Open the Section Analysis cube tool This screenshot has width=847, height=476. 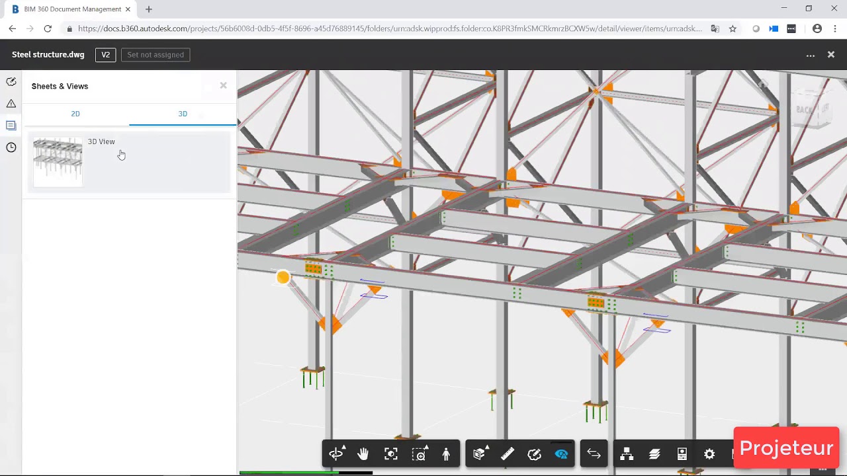pos(480,454)
